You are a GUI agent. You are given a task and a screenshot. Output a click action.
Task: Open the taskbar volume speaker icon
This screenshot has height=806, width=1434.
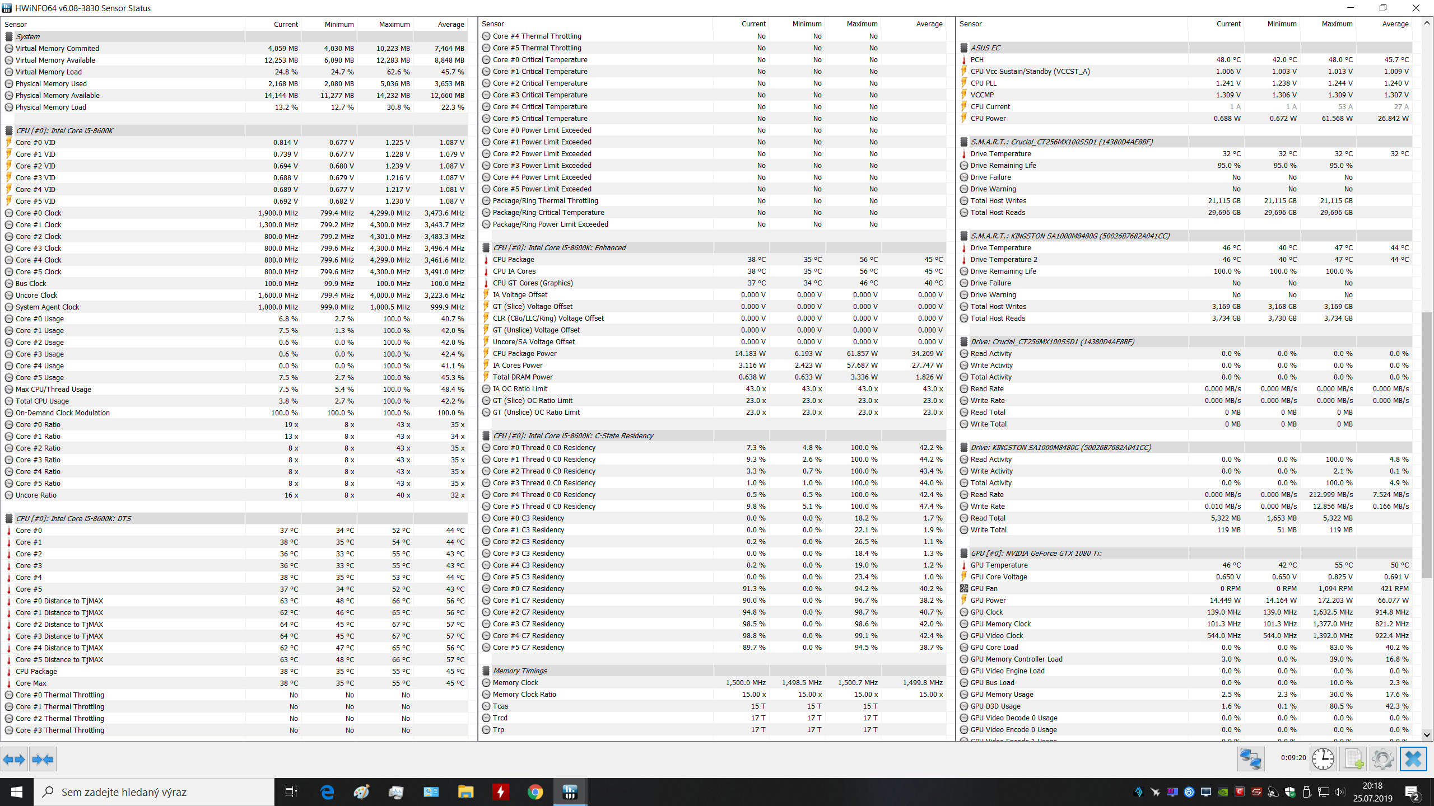(x=1339, y=792)
